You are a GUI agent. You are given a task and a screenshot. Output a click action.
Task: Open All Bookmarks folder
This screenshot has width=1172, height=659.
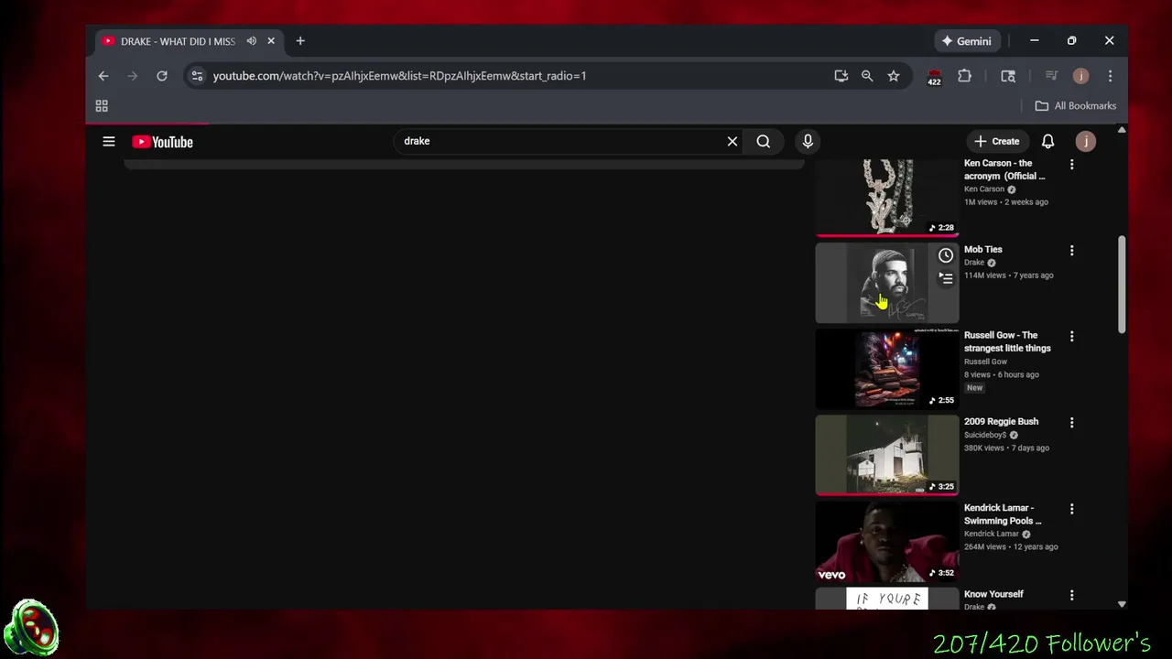[1076, 106]
